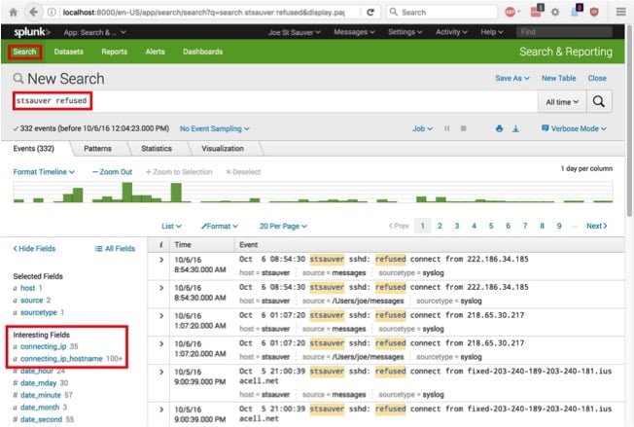
Task: Go to Datasets
Action: click(69, 52)
